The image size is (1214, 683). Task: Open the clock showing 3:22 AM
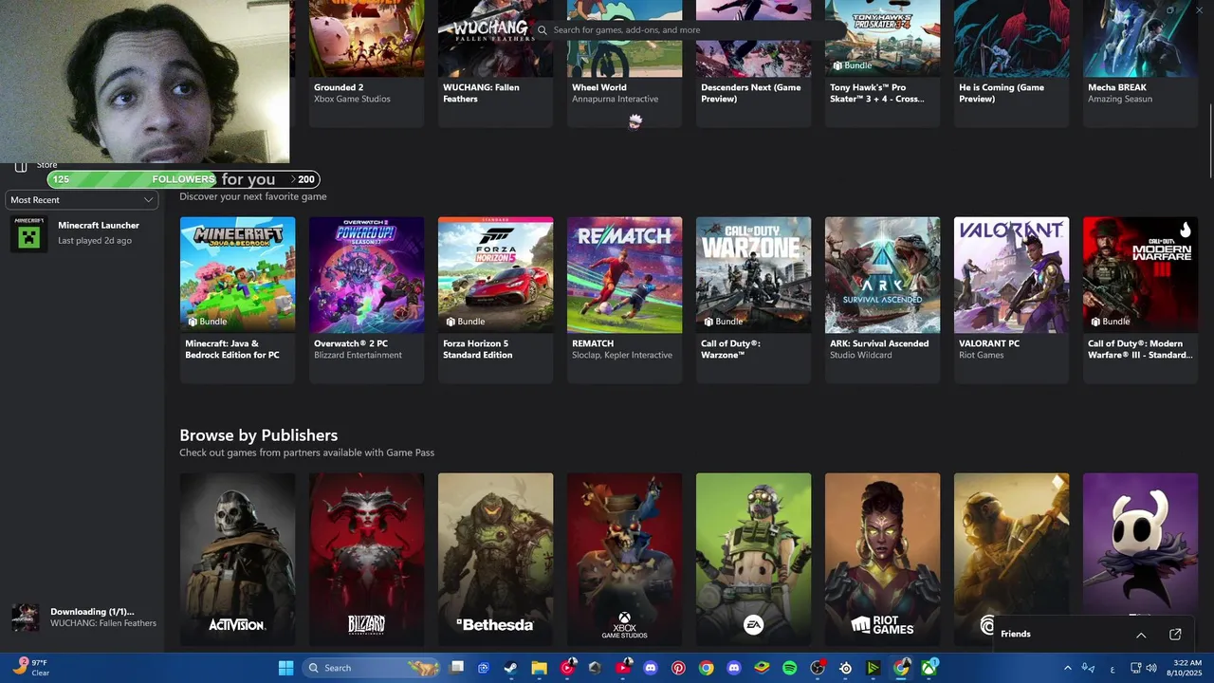pos(1186,668)
